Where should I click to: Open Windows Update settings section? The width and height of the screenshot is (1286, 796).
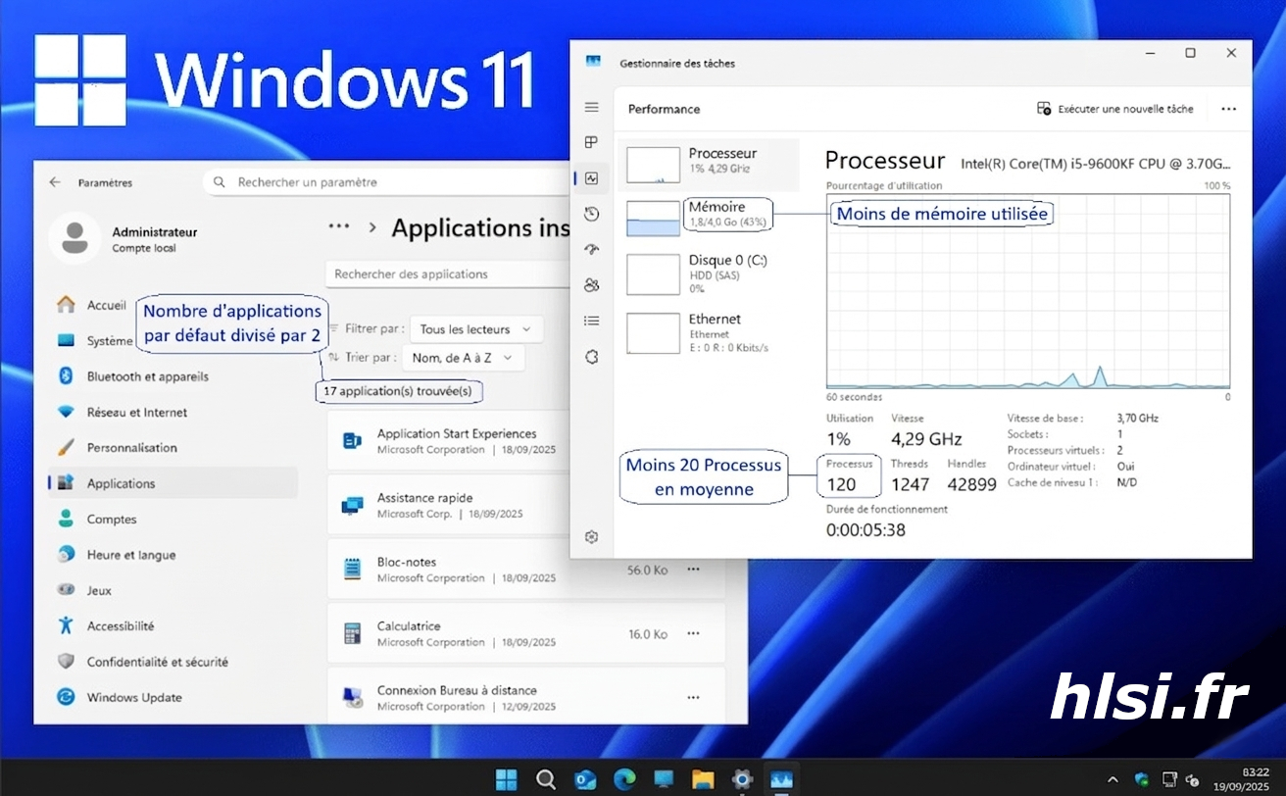pos(133,697)
